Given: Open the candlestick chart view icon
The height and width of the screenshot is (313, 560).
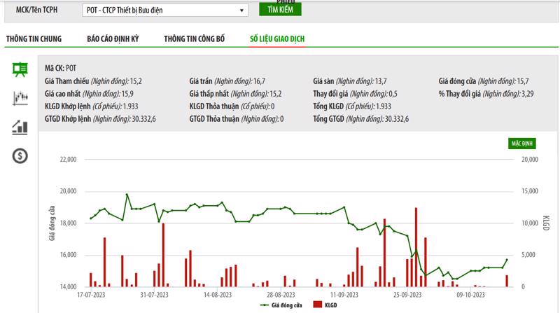Looking at the screenshot, I should [x=20, y=99].
